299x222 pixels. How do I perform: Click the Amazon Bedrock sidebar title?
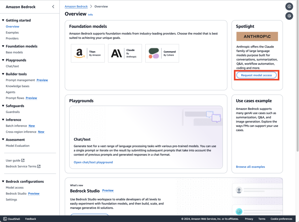tap(21, 7)
